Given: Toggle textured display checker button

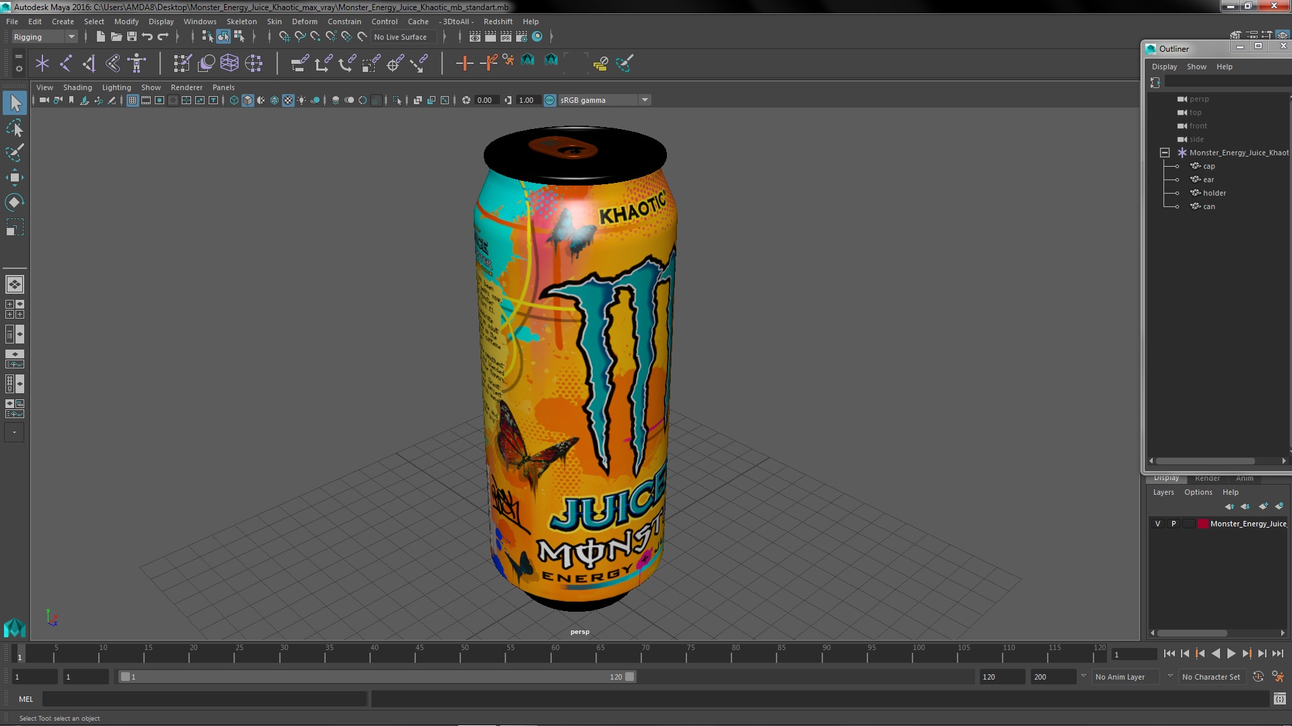Looking at the screenshot, I should tap(288, 100).
